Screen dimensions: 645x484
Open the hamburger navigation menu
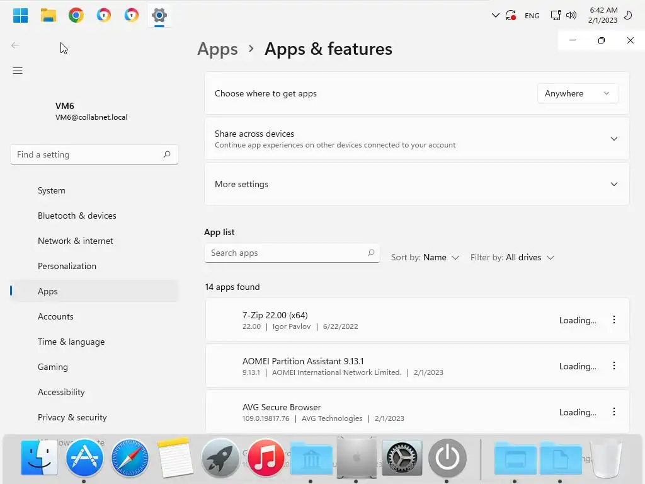coord(18,71)
